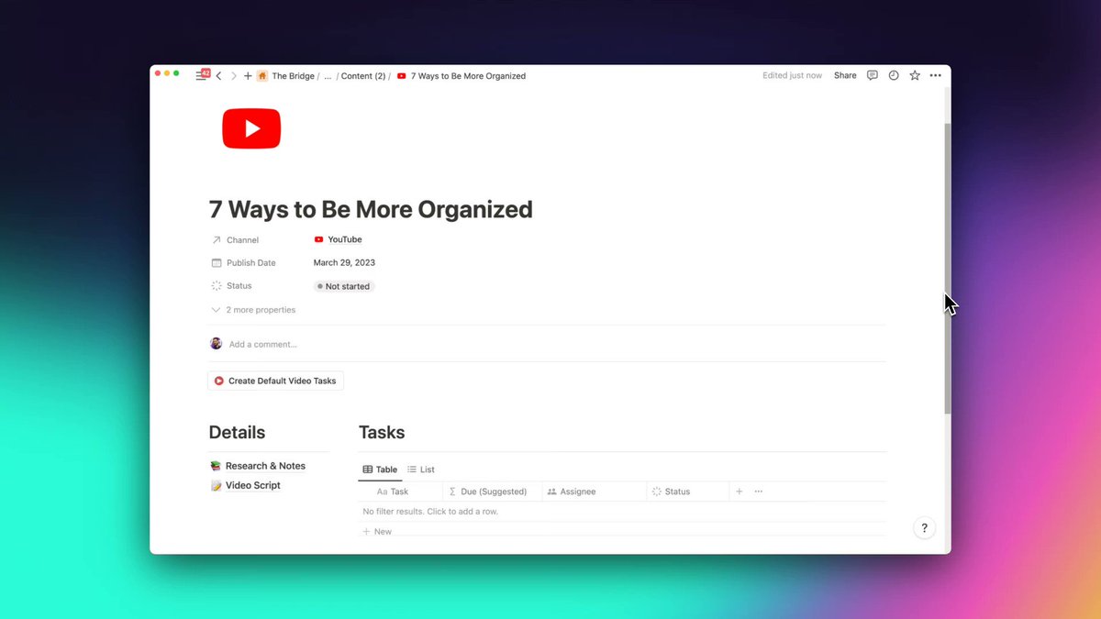Click the page vertical scrollbar
Viewport: 1101px width, 619px height.
[x=948, y=268]
